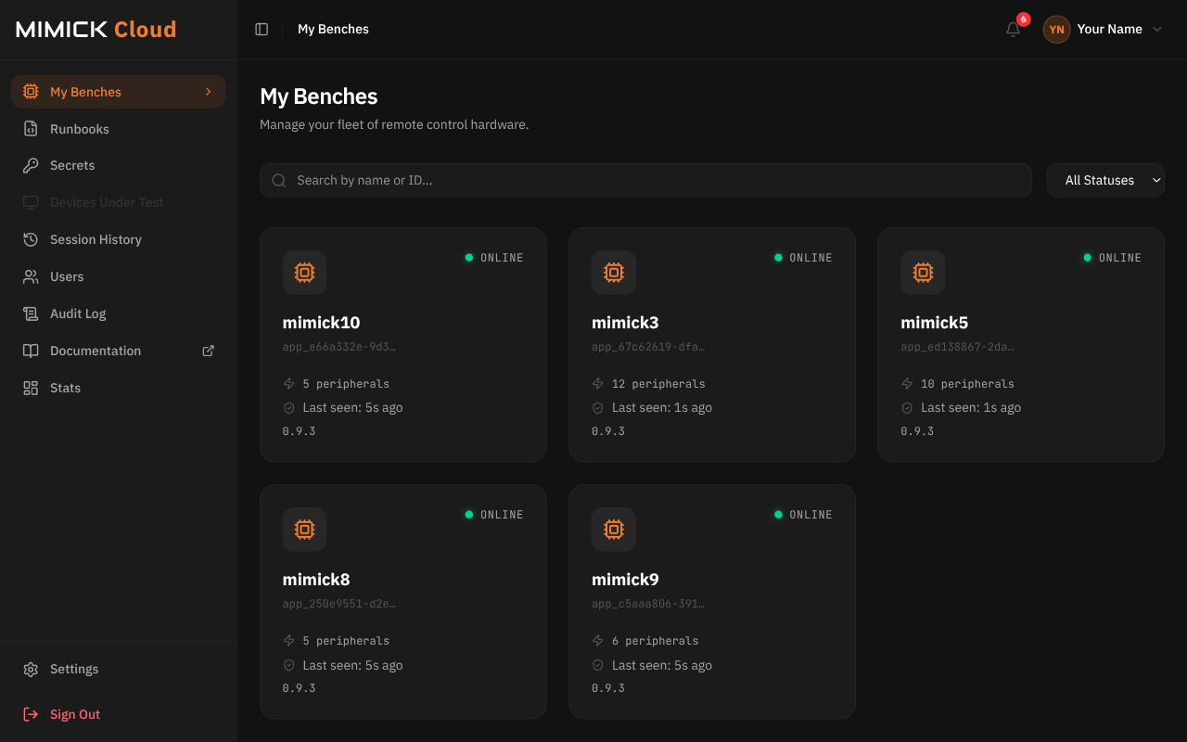Click the mimick10 chip icon
The width and height of the screenshot is (1187, 742).
pyautogui.click(x=304, y=273)
